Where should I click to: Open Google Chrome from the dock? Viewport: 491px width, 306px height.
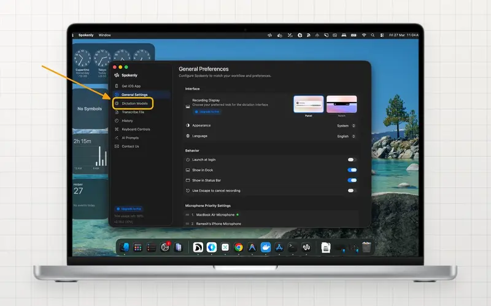point(239,248)
